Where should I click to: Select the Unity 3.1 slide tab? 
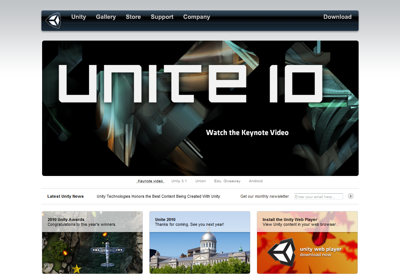[x=179, y=181]
